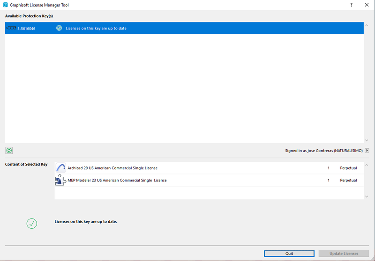Click the Graphisoft app icon in title bar
The height and width of the screenshot is (261, 375).
5,5
